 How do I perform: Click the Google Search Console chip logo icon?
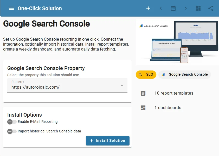[x=163, y=75]
